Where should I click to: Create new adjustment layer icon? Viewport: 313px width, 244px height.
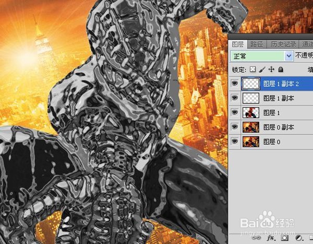point(299,238)
